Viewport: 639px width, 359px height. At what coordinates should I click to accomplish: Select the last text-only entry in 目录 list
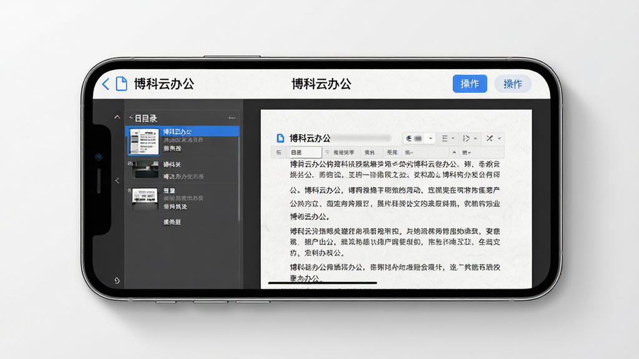172,223
